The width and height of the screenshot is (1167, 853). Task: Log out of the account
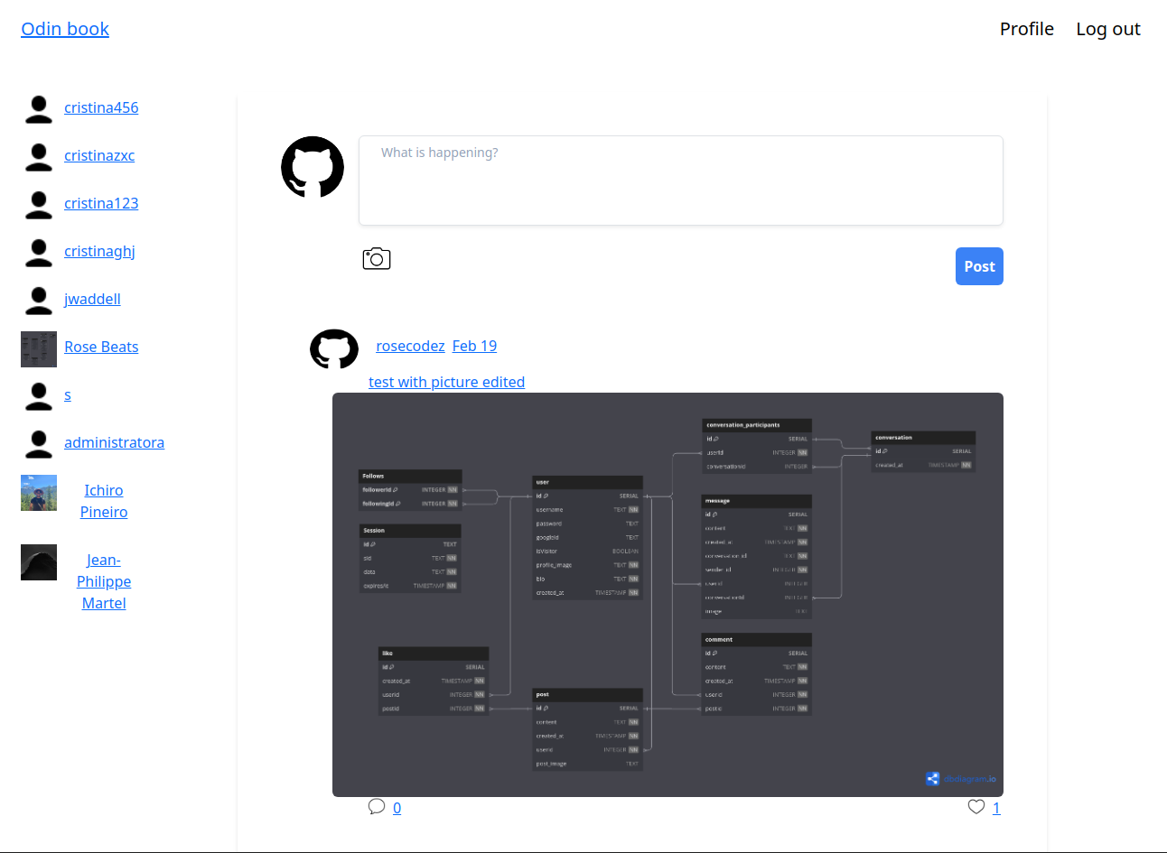point(1108,29)
